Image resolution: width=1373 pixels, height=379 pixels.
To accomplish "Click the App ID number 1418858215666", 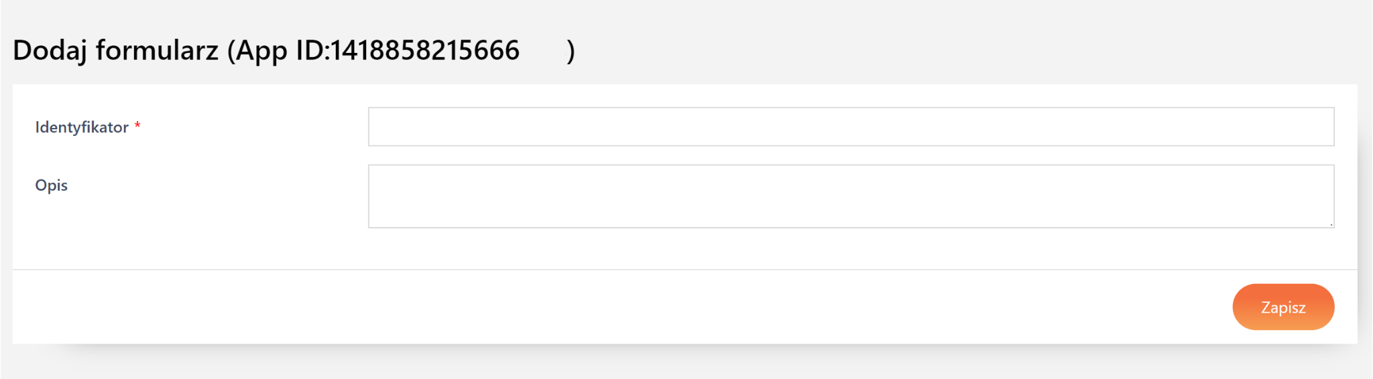I will (x=425, y=51).
